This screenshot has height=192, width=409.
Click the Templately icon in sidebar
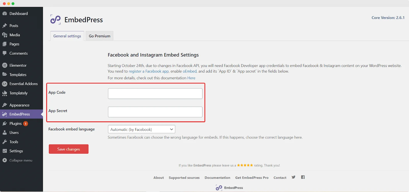[5, 93]
